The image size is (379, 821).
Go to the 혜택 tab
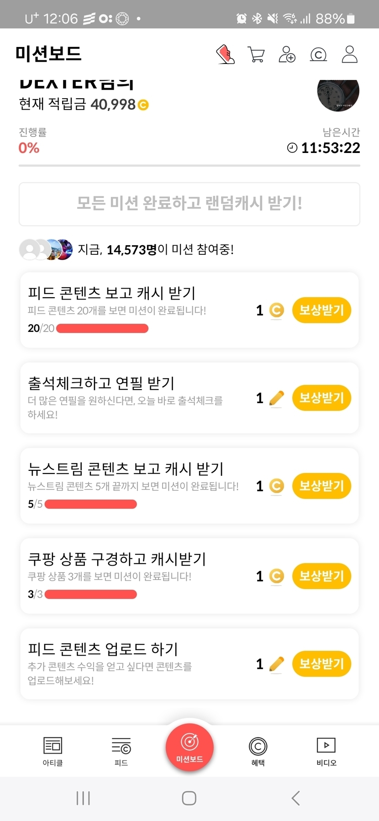(258, 751)
